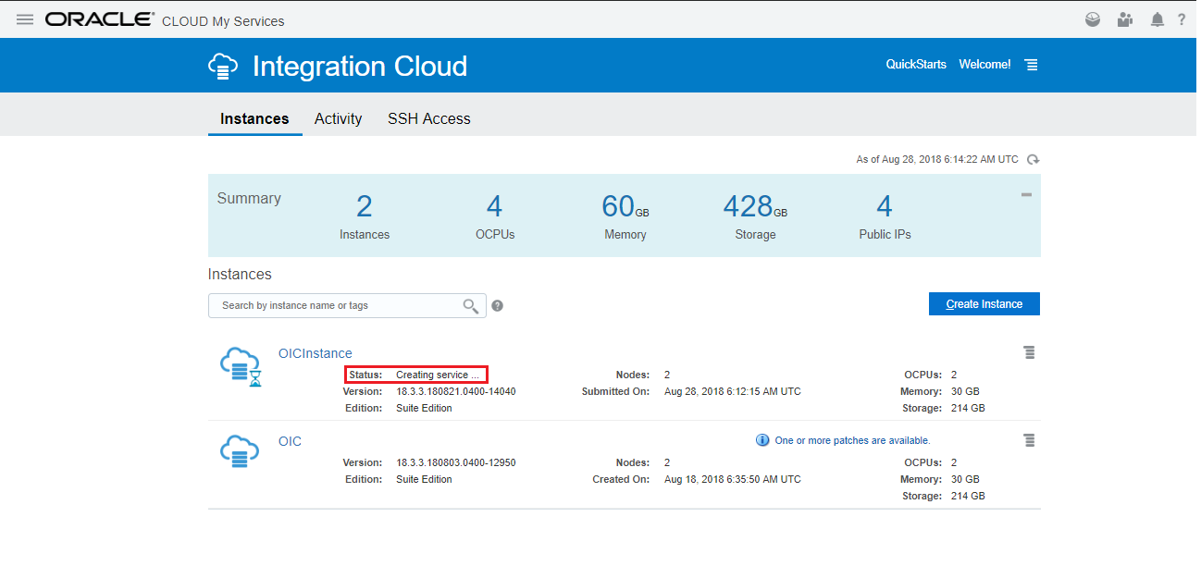1201x566 pixels.
Task: Click the search magnifier icon
Action: tap(471, 306)
